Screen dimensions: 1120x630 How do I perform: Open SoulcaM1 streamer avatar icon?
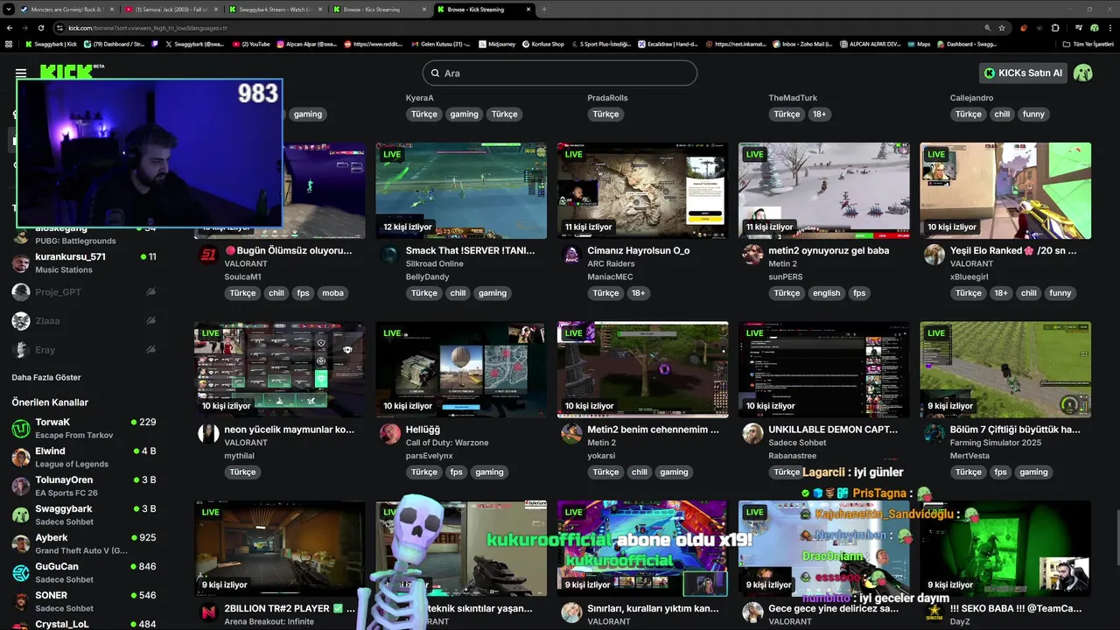coord(208,255)
